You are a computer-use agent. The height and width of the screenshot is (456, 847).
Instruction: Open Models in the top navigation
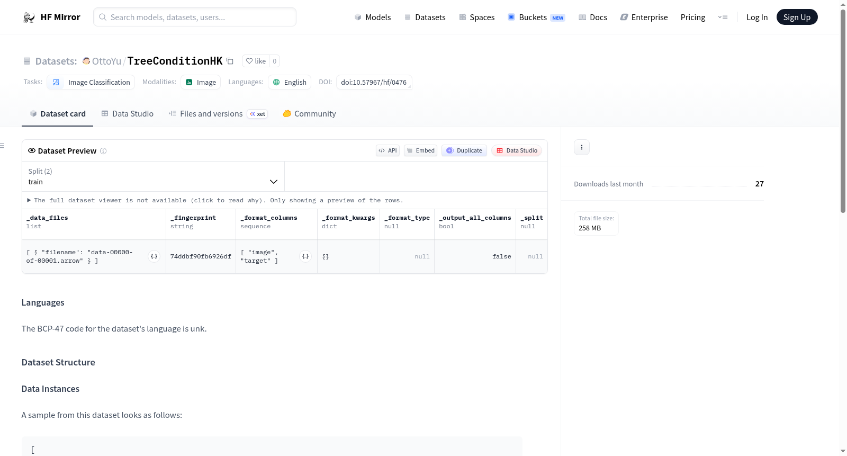[373, 17]
